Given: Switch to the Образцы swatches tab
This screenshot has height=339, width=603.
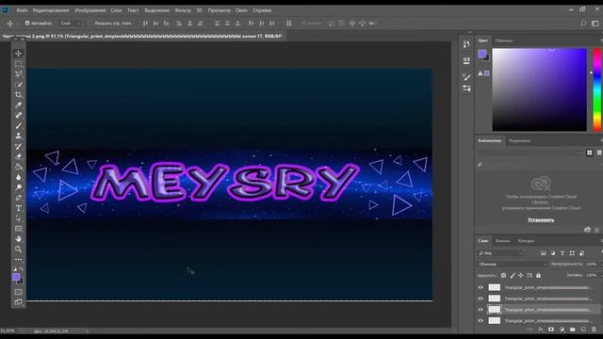Looking at the screenshot, I should coord(503,40).
